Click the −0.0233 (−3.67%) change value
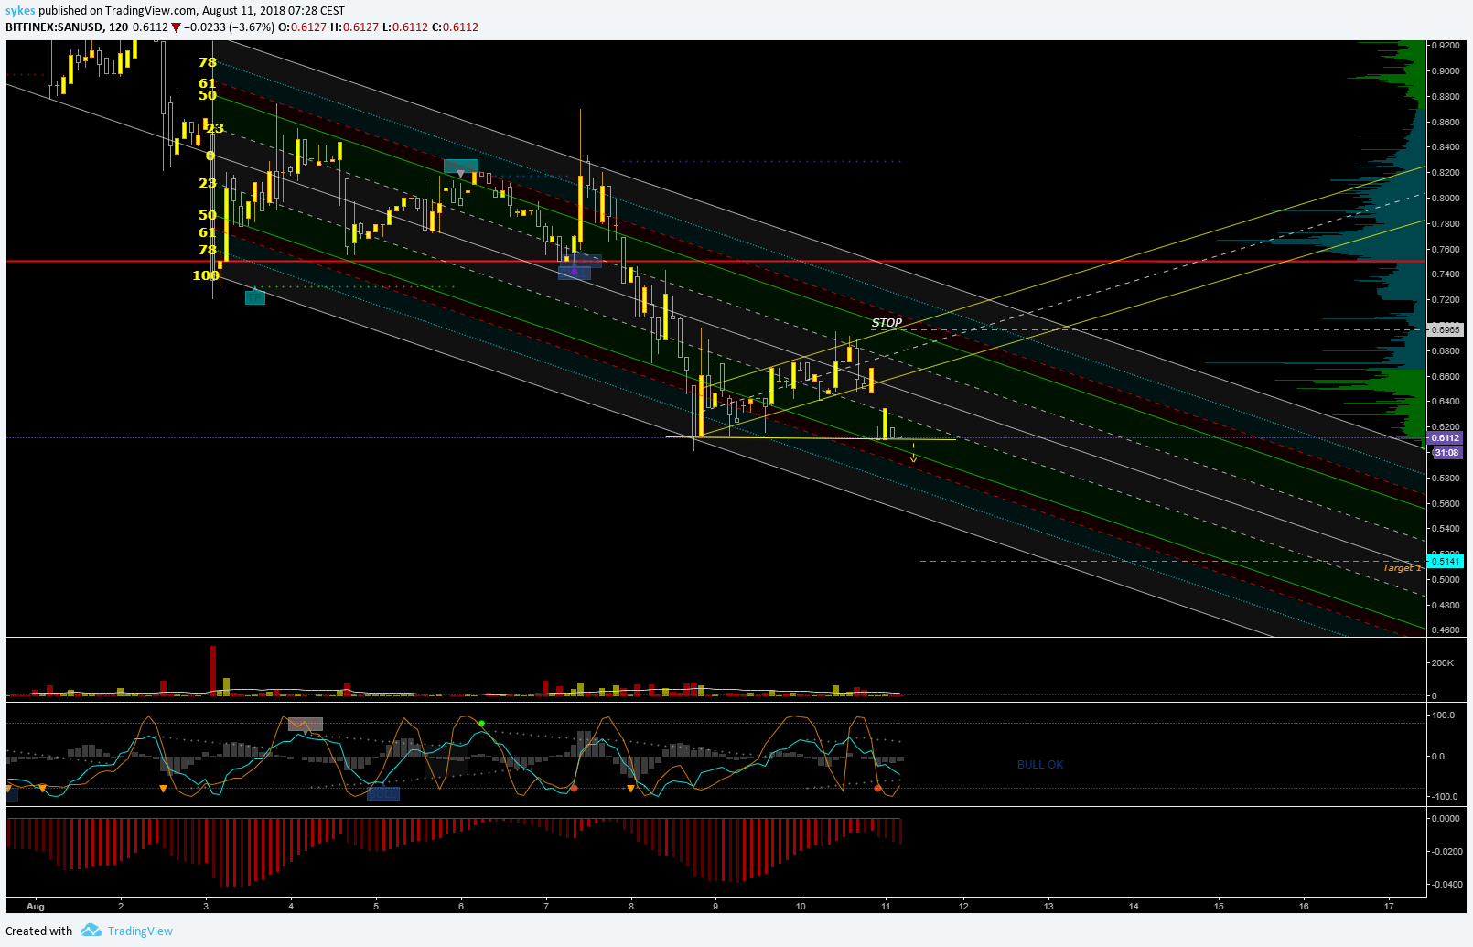 [x=230, y=27]
